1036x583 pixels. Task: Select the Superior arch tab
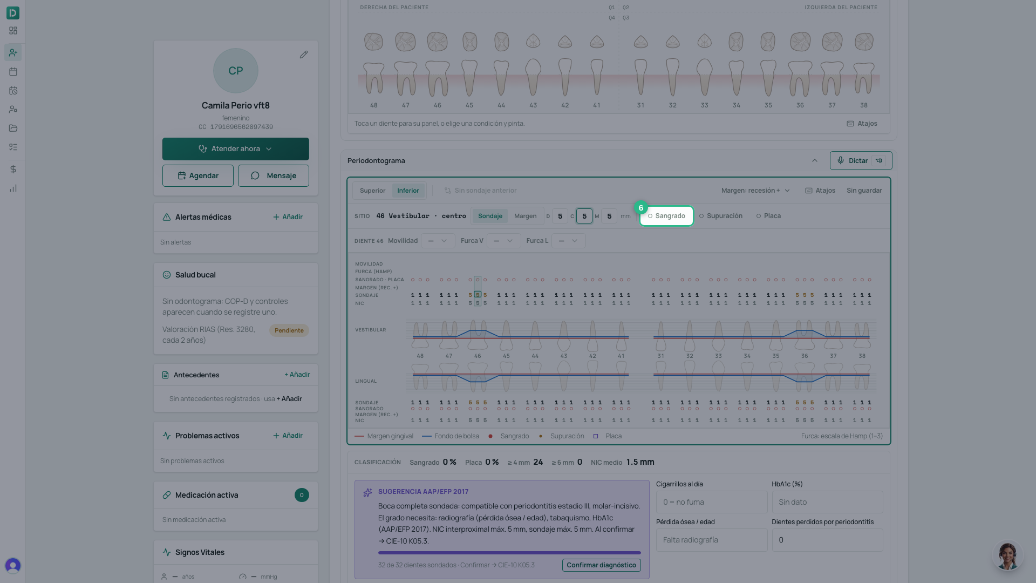(x=372, y=191)
